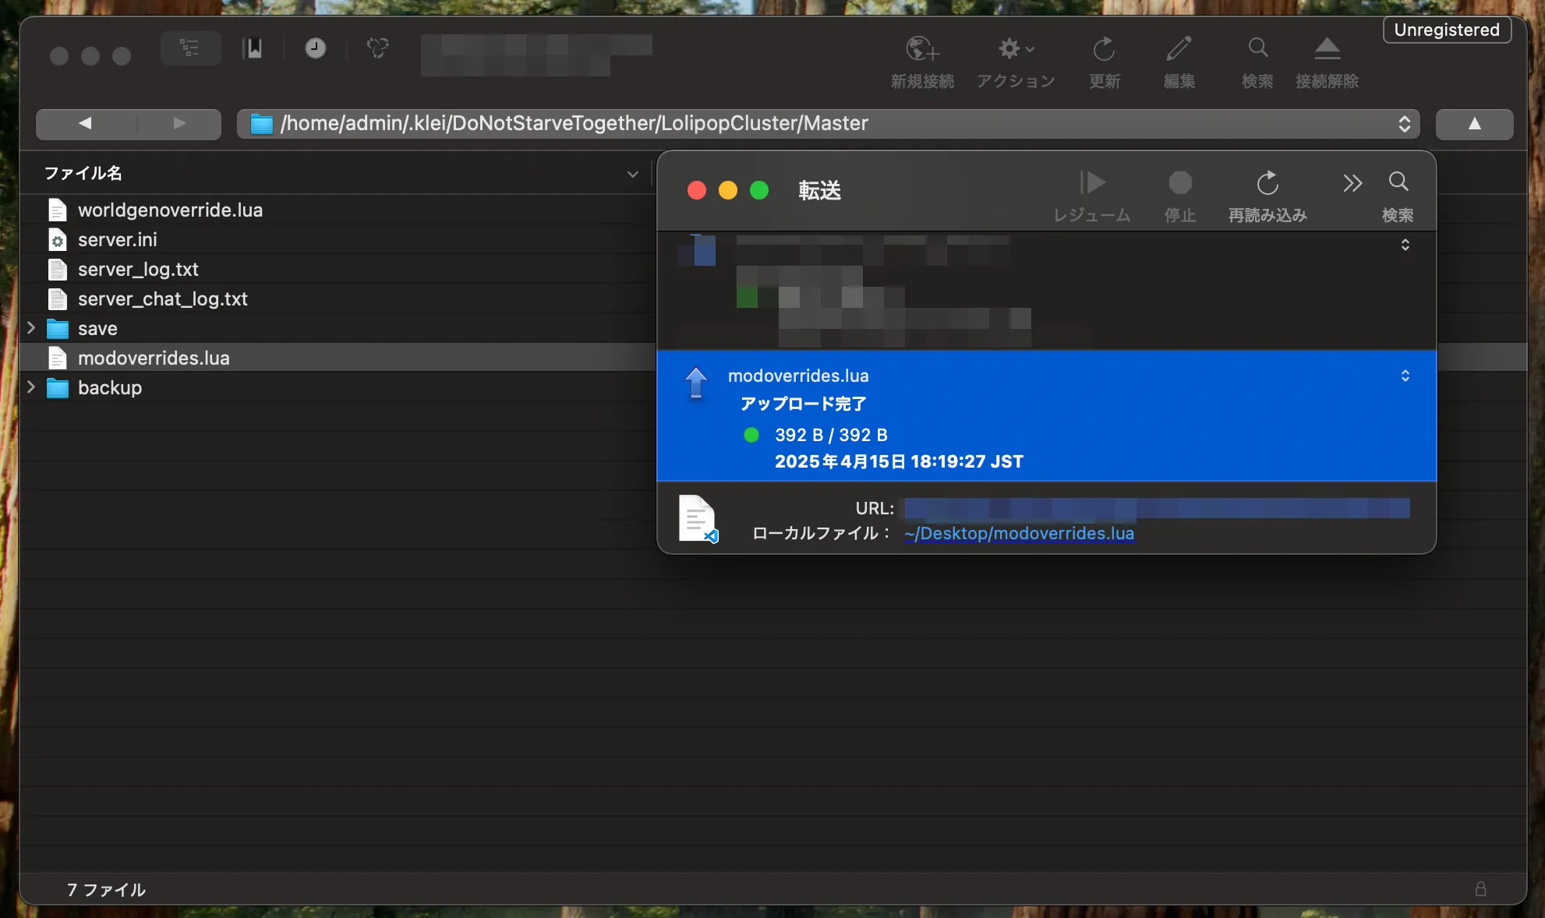Image resolution: width=1545 pixels, height=918 pixels.
Task: Click the stepper arrows on the first transfer
Action: coord(1405,245)
